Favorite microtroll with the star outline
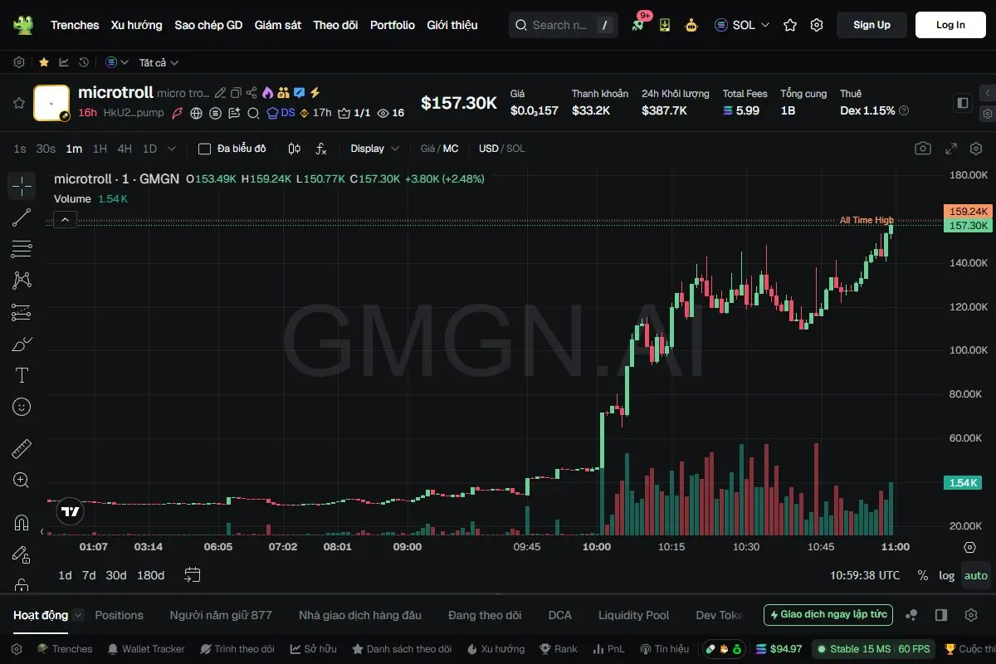The height and width of the screenshot is (664, 996). coord(18,103)
